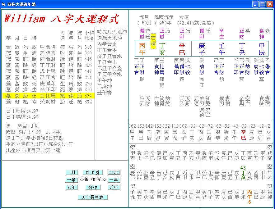Image resolution: width=275 pixels, height=209 pixels.
Task: Click the left 五年 button to jump back
Action: (72, 187)
